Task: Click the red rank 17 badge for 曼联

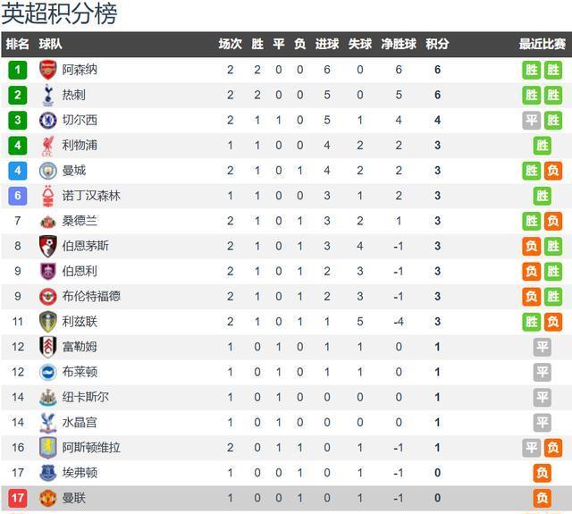Action: tap(18, 498)
